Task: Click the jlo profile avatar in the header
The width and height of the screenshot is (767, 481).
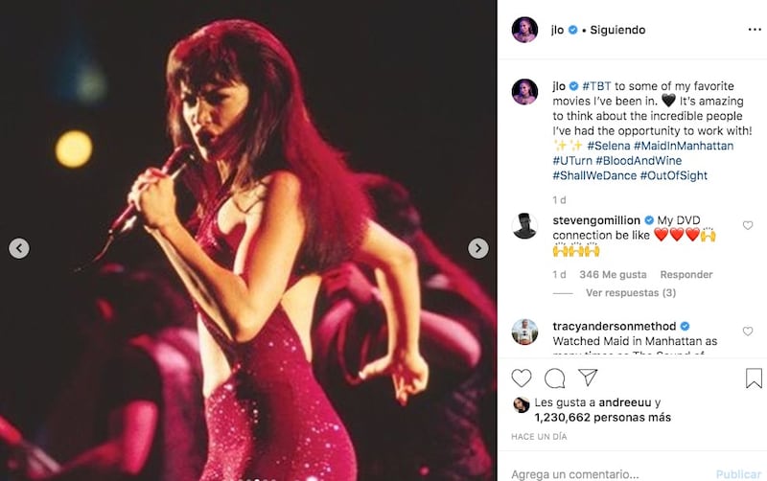Action: pos(524,30)
